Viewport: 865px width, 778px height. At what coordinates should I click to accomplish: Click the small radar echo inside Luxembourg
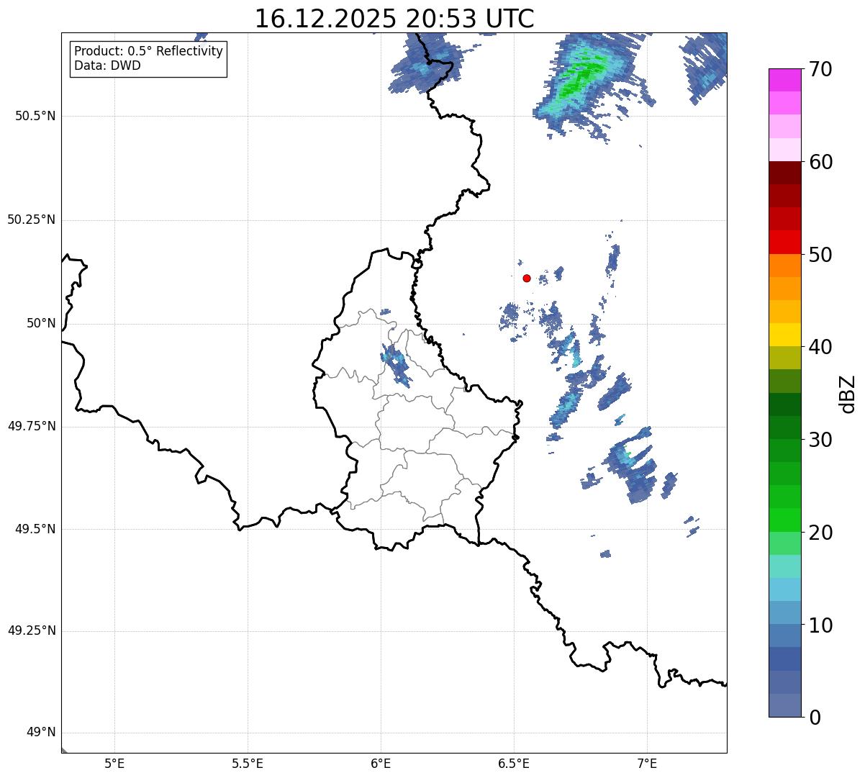[396, 366]
